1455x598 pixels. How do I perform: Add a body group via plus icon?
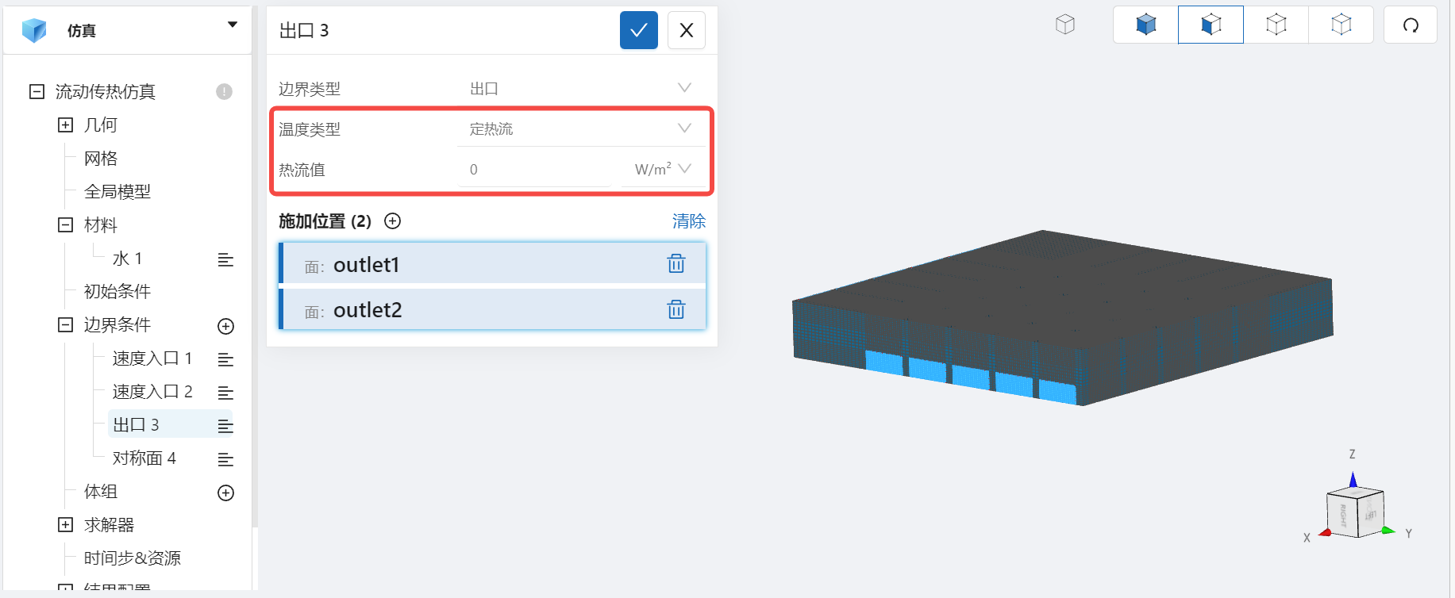pyautogui.click(x=225, y=493)
